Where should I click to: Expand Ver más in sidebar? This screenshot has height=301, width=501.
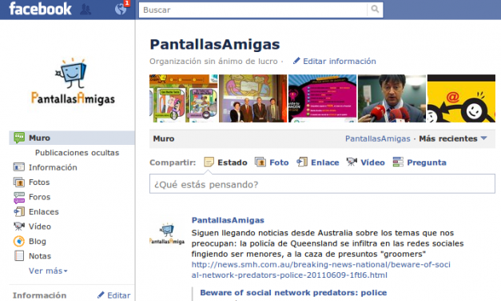(48, 271)
